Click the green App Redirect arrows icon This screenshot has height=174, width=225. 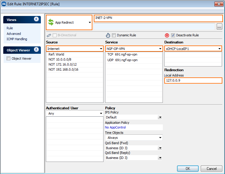pos(51,22)
